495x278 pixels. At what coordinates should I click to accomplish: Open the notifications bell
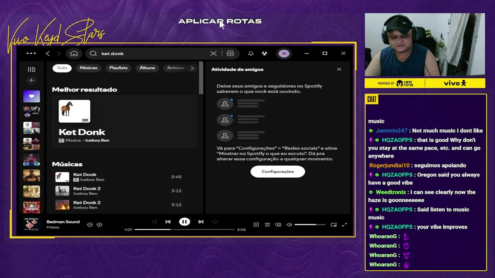pos(251,54)
